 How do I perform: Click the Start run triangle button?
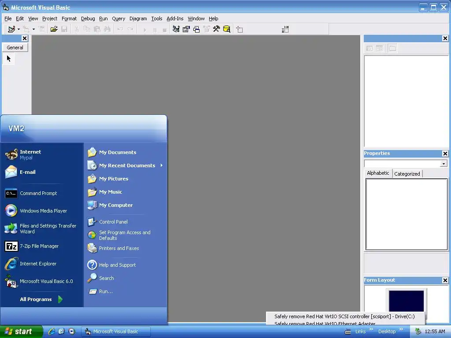point(144,29)
